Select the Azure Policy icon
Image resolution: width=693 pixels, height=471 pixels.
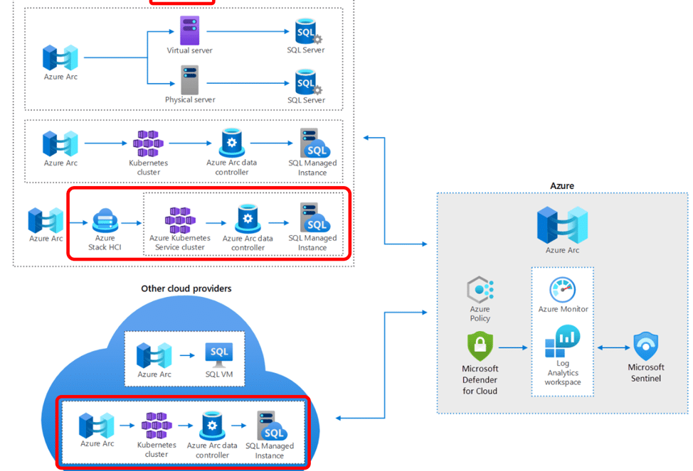pos(480,290)
